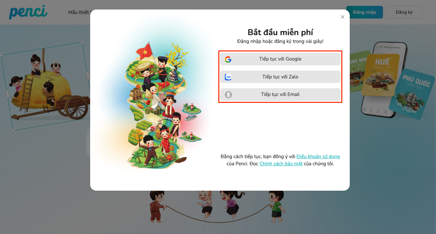The height and width of the screenshot is (234, 436).
Task: Continue with the Tiếp tục với Email option
Action: (280, 94)
